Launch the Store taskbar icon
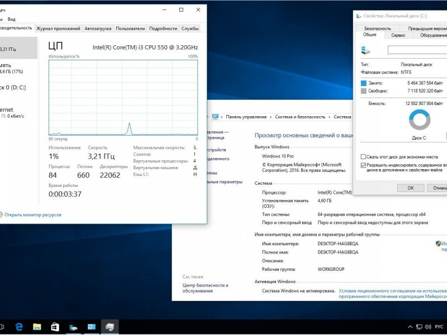 [x=55, y=327]
